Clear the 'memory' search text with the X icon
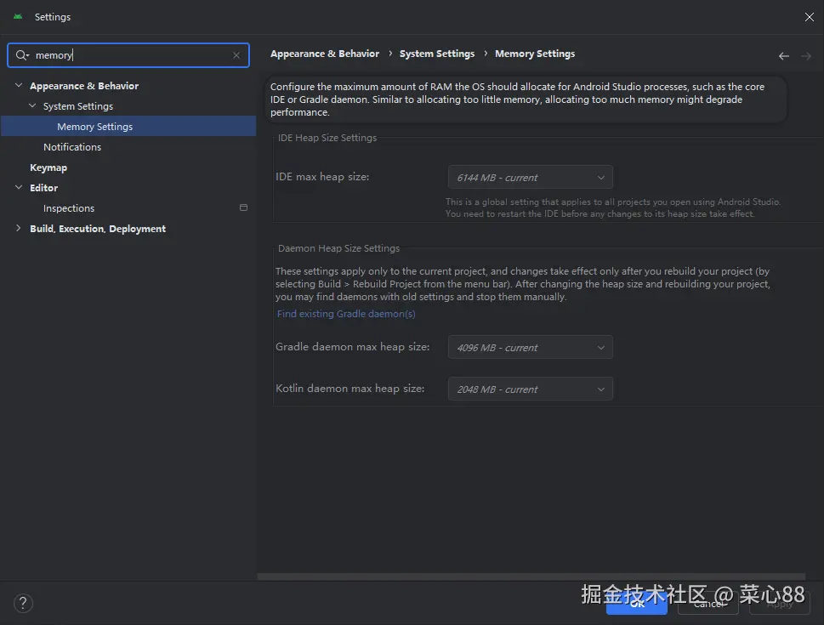Image resolution: width=824 pixels, height=625 pixels. [x=236, y=55]
